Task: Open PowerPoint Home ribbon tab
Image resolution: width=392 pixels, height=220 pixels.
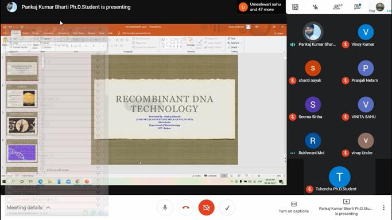Action: (15, 33)
